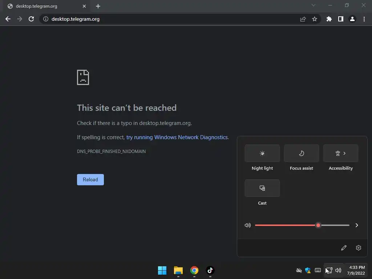Close the desktop.telegram.org tab
Image resolution: width=372 pixels, height=279 pixels.
click(84, 6)
